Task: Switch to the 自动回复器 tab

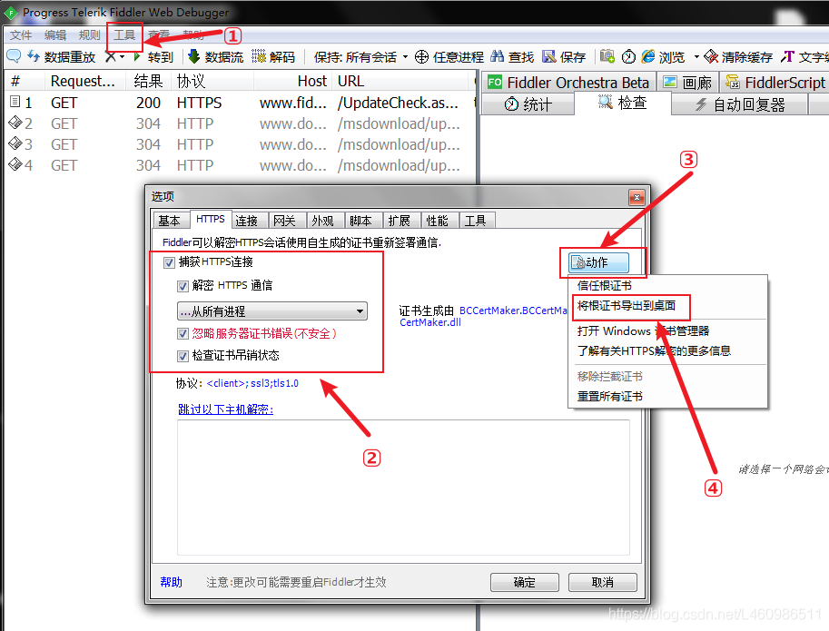Action: [740, 104]
